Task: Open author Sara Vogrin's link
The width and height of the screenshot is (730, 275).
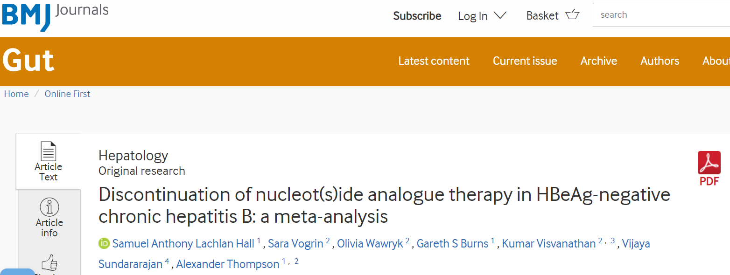Action: coord(295,244)
